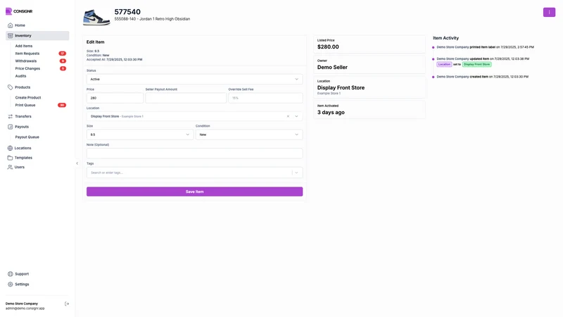Click Demo Store Company in created item entry
The height and width of the screenshot is (317, 563).
(x=453, y=77)
